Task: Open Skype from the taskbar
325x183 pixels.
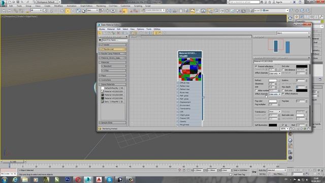Action: tap(110, 179)
